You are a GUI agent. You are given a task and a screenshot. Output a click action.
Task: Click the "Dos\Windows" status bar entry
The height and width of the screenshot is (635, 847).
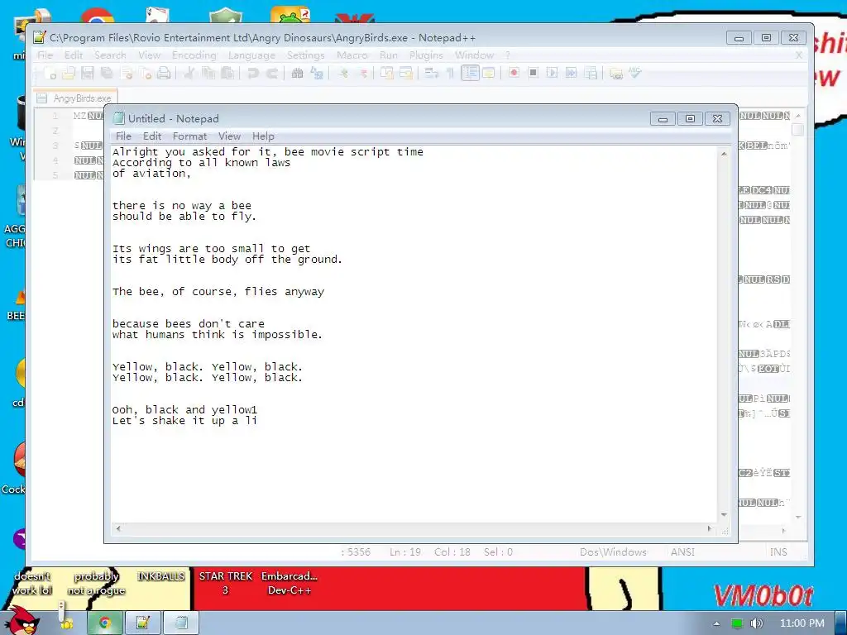(613, 551)
